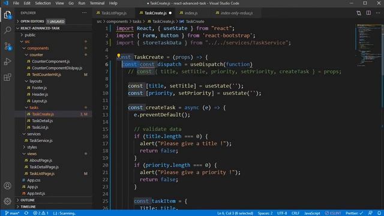Click the components breadcrumb segment

coord(117,22)
